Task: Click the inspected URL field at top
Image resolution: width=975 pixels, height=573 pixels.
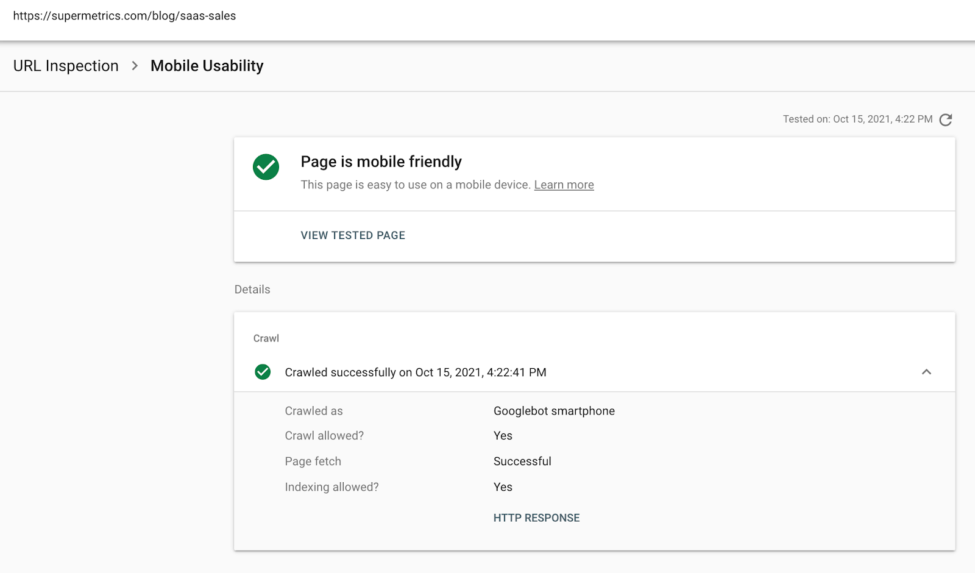Action: point(124,16)
